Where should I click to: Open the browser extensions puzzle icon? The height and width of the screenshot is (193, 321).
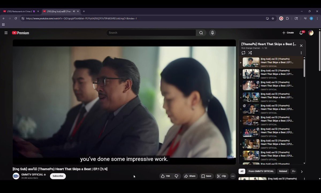pos(288,18)
